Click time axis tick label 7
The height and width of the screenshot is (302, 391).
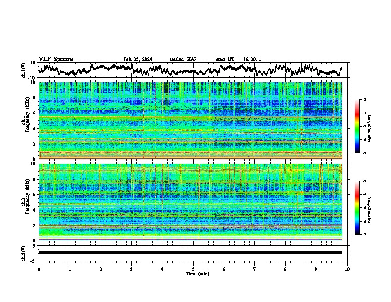tap(255, 269)
